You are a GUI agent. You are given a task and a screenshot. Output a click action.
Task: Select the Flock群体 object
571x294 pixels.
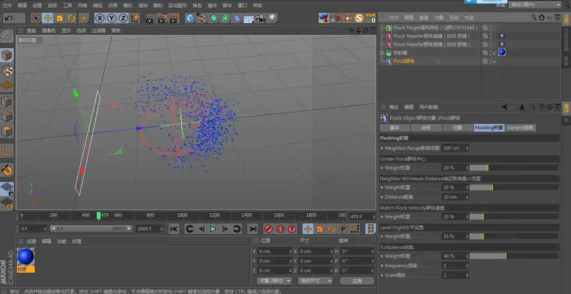(404, 61)
